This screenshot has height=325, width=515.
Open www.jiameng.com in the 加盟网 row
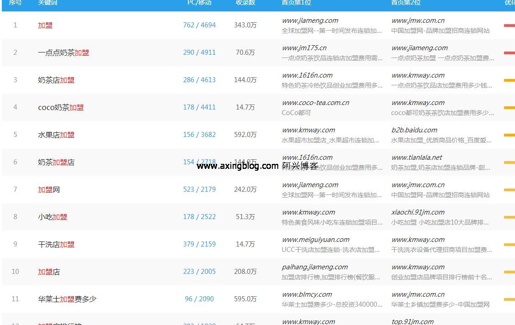[x=310, y=185]
